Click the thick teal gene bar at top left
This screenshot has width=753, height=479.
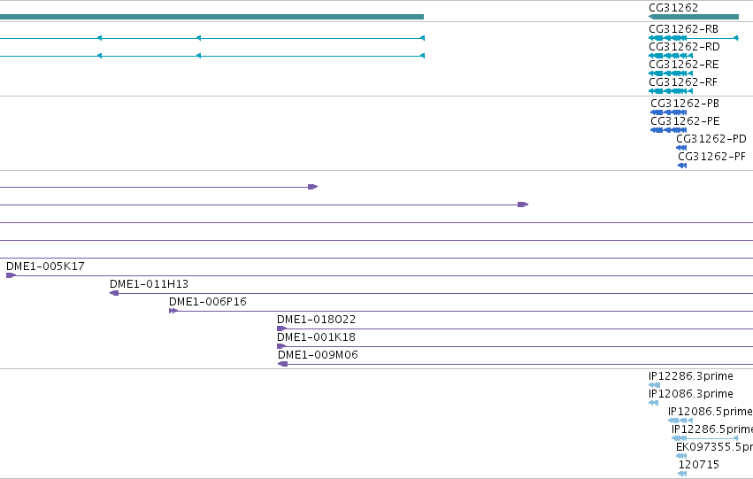pos(211,17)
